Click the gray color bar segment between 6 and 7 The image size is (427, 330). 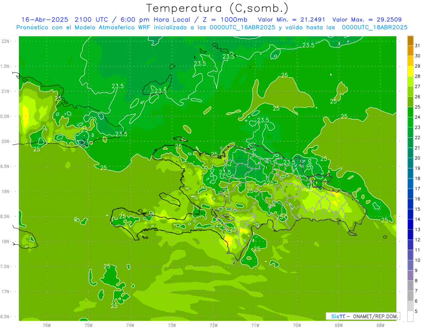(410, 296)
